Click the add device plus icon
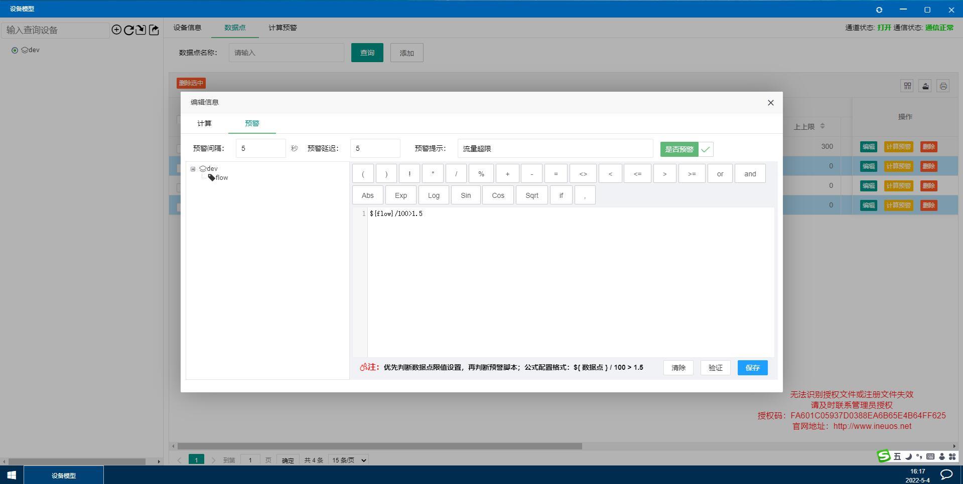 pos(116,30)
